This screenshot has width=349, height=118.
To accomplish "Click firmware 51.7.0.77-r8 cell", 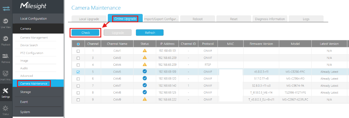I will (x=261, y=78).
